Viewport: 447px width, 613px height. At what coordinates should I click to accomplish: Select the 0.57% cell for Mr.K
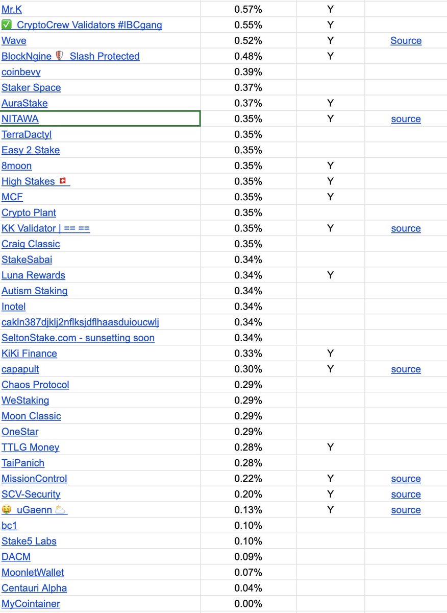pos(248,9)
